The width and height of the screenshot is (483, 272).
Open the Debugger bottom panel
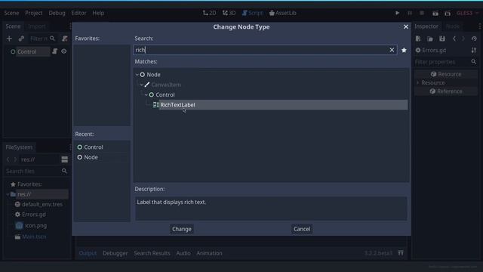point(115,253)
